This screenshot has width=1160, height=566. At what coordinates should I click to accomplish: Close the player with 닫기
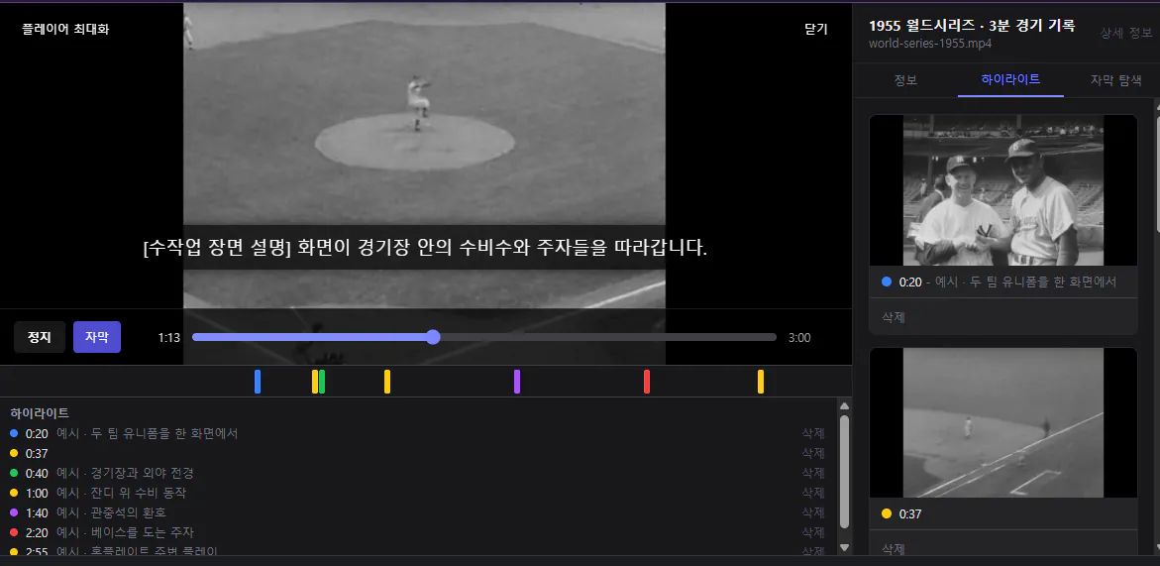[x=816, y=30]
